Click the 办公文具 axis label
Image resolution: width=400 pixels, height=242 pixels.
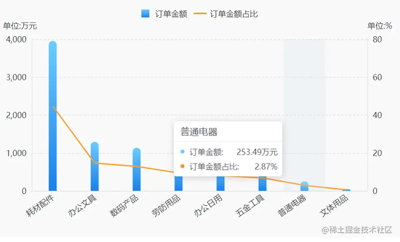(x=82, y=206)
